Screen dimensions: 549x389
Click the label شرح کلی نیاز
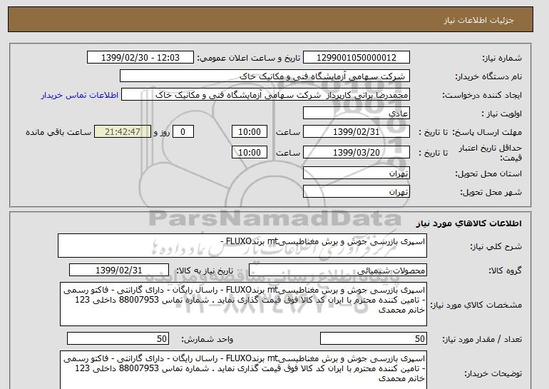(x=496, y=247)
